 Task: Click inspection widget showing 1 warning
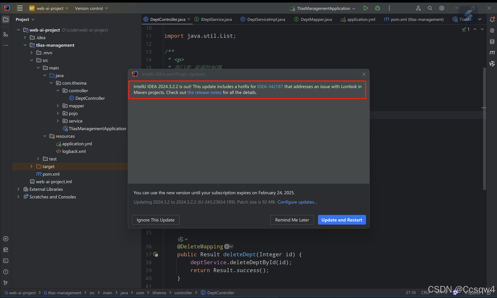click(466, 29)
